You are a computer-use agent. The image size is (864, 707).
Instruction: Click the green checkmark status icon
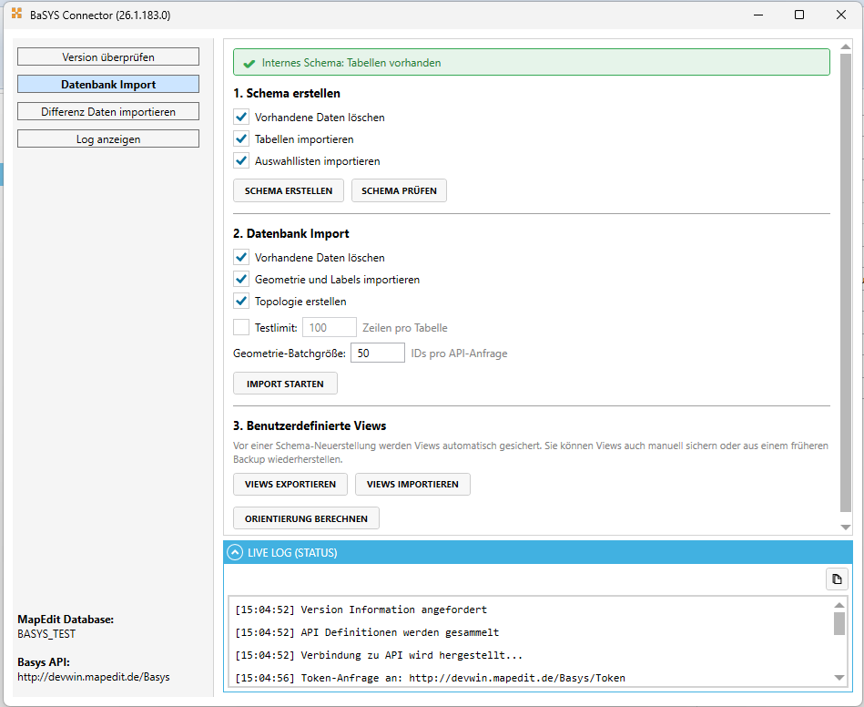[x=249, y=63]
